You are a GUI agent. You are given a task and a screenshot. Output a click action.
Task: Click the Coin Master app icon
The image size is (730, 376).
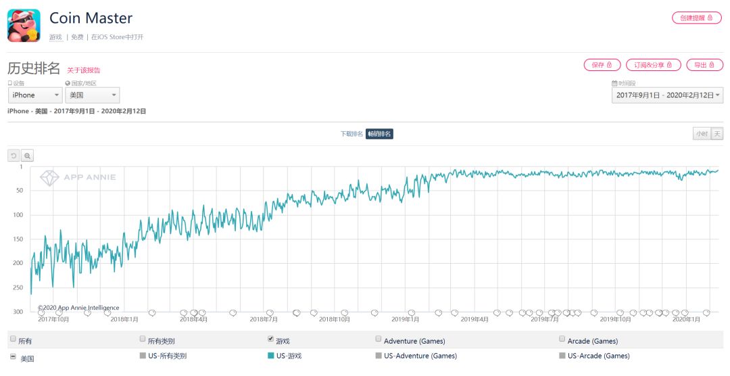24,26
